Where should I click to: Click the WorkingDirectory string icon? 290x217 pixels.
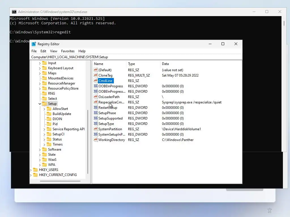(x=96, y=139)
